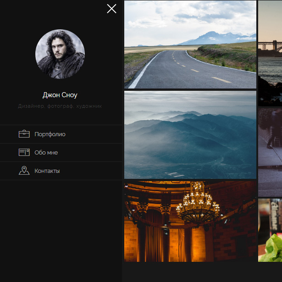Select the subtitle Дизайнер, фотограф, художник
Screen dimensions: 282x282
60,106
